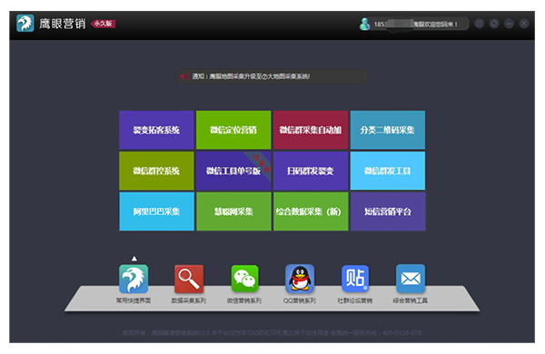Click the refresh icon in title bar

tap(494, 24)
